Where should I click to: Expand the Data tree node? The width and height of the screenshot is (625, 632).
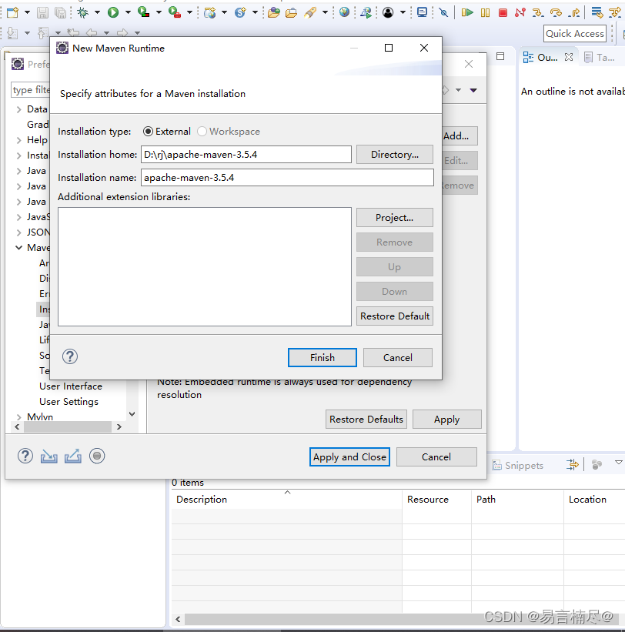(18, 109)
